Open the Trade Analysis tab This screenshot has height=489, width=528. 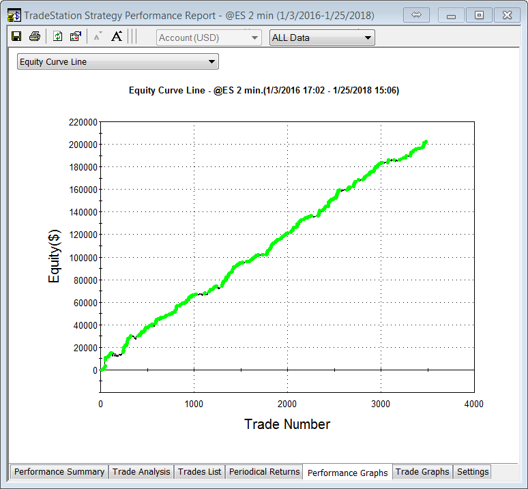pos(141,471)
